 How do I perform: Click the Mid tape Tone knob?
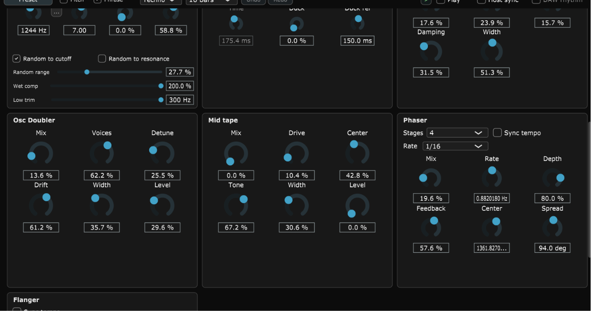click(236, 205)
